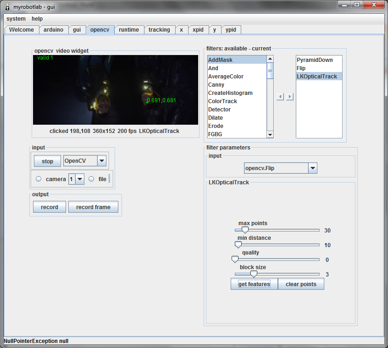Select AddMask in available filters
Viewport: 388px width, 348px height.
(x=237, y=60)
